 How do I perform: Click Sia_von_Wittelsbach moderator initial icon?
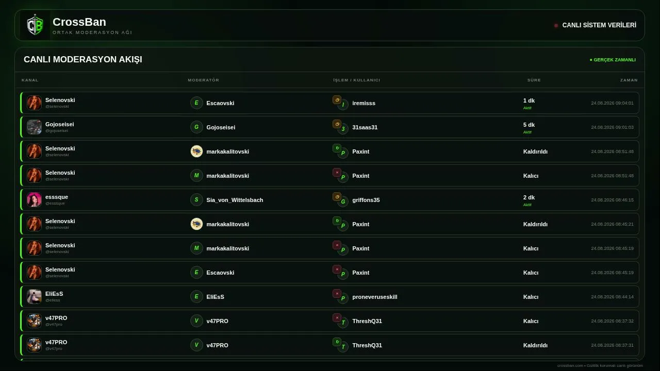pyautogui.click(x=196, y=200)
